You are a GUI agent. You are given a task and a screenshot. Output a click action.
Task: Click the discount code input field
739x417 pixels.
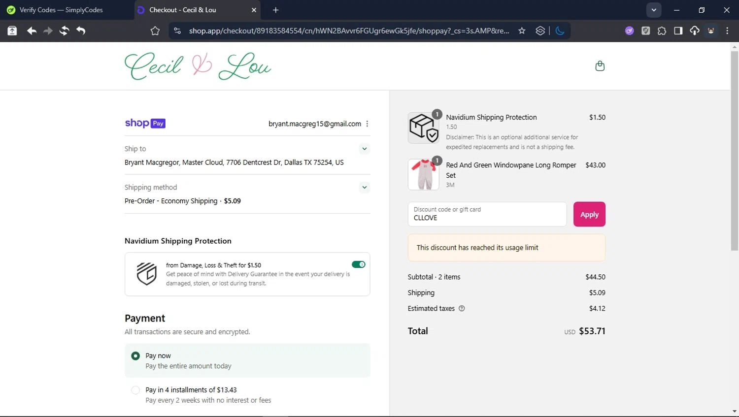(x=487, y=214)
